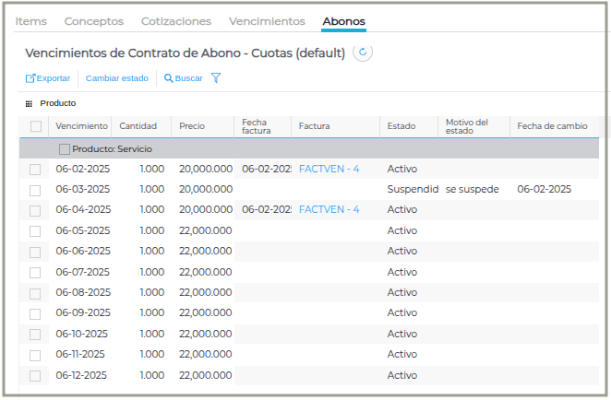This screenshot has width=611, height=400.
Task: Click the Cambiar estado button
Action: [x=117, y=78]
